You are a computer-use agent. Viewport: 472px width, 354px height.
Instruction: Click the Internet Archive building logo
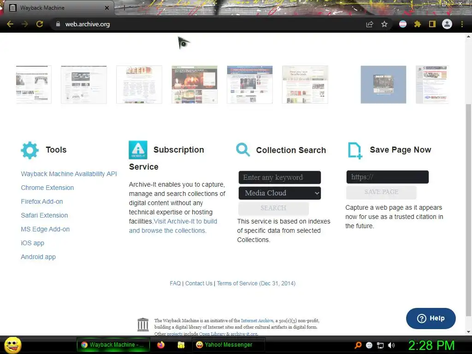point(143,324)
